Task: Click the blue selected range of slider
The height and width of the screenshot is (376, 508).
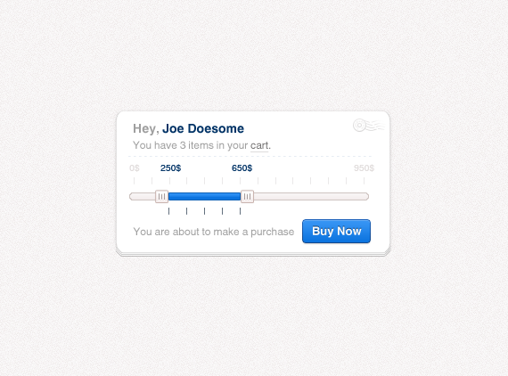Action: tap(204, 197)
